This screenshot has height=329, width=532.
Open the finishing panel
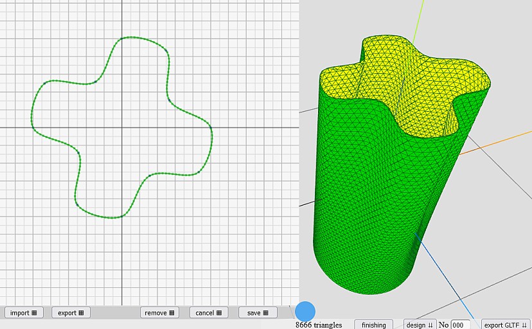(374, 325)
